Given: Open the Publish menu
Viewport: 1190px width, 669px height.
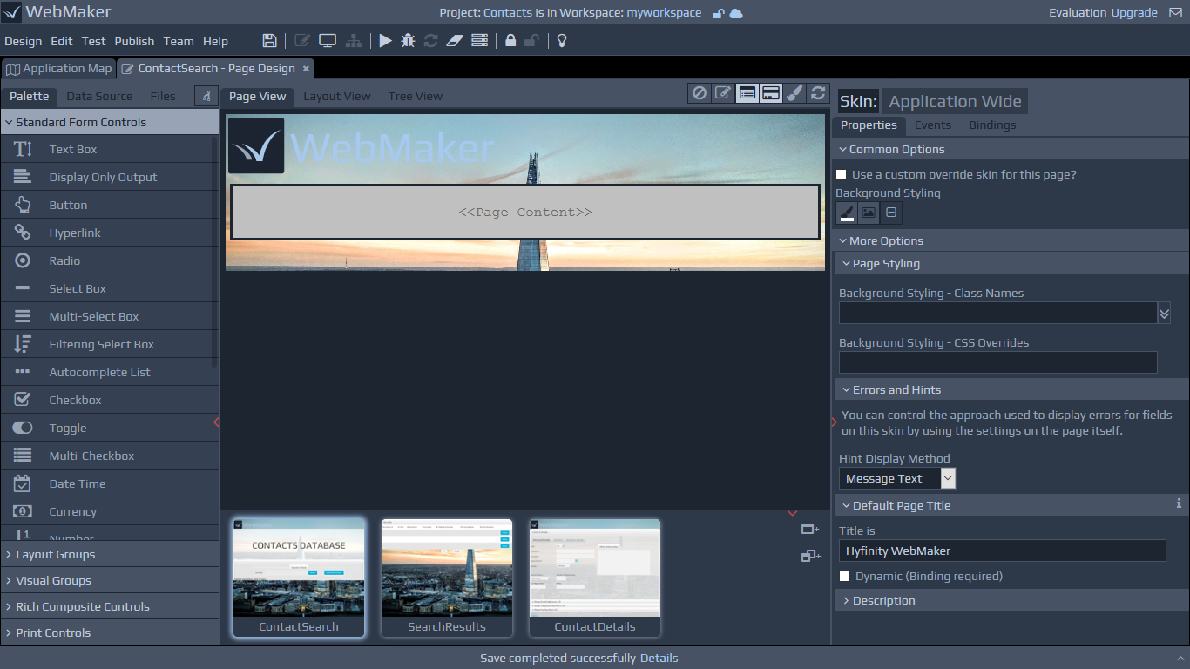Looking at the screenshot, I should (x=134, y=41).
